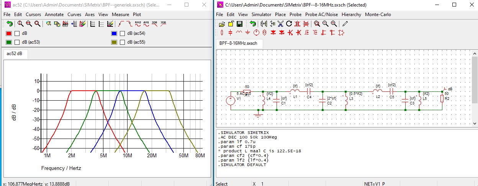Switch to the BPF--8-16MHz.sxsch tab
478x186 pixels.
click(238, 43)
